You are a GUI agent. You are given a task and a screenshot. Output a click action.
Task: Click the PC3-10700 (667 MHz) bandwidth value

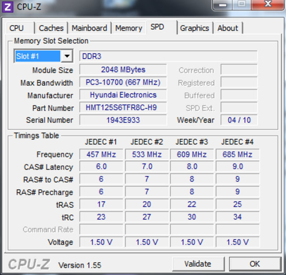[x=123, y=82]
